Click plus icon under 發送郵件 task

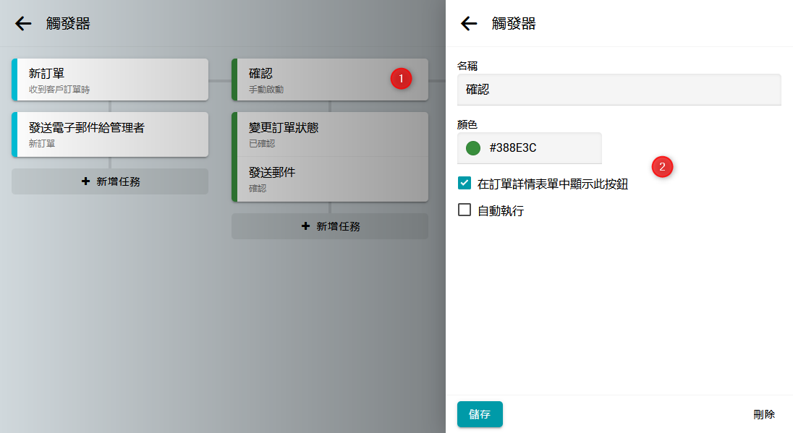click(x=306, y=226)
